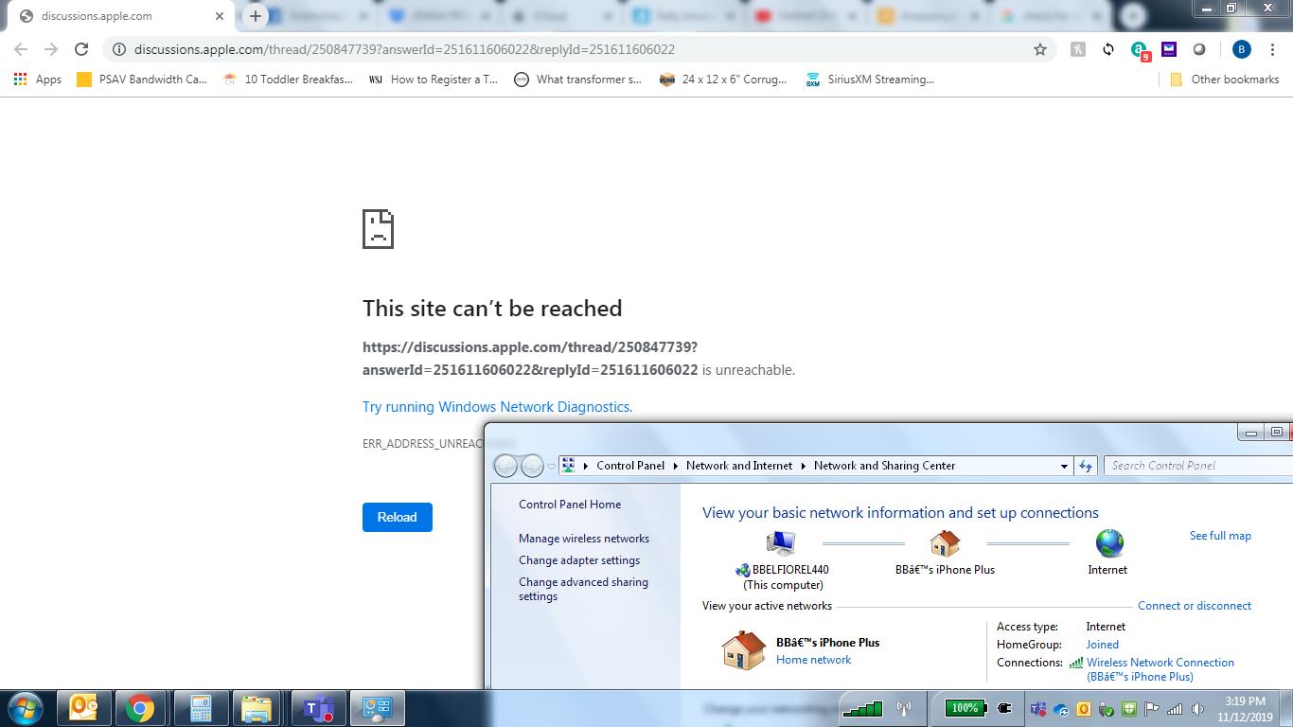Screen dimensions: 1293x727
Task: Open Outlook from the taskbar
Action: click(83, 708)
